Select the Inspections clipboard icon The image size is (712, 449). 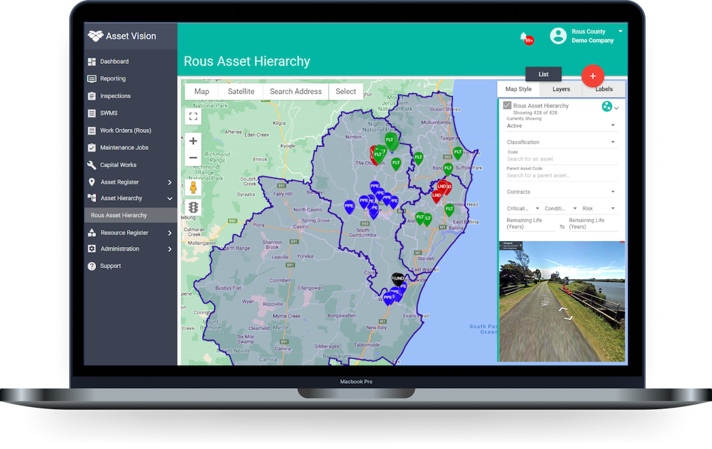[x=92, y=96]
